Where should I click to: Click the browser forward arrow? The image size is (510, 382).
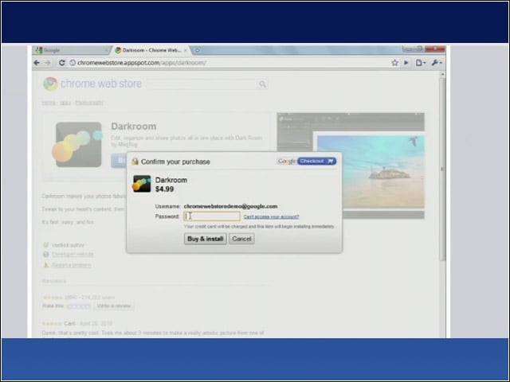(48, 63)
